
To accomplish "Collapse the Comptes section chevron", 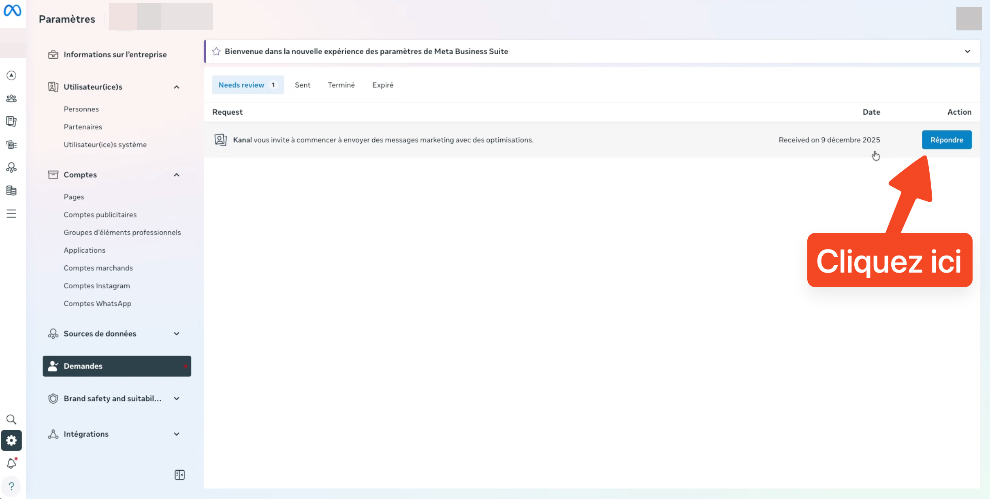I will [x=177, y=175].
